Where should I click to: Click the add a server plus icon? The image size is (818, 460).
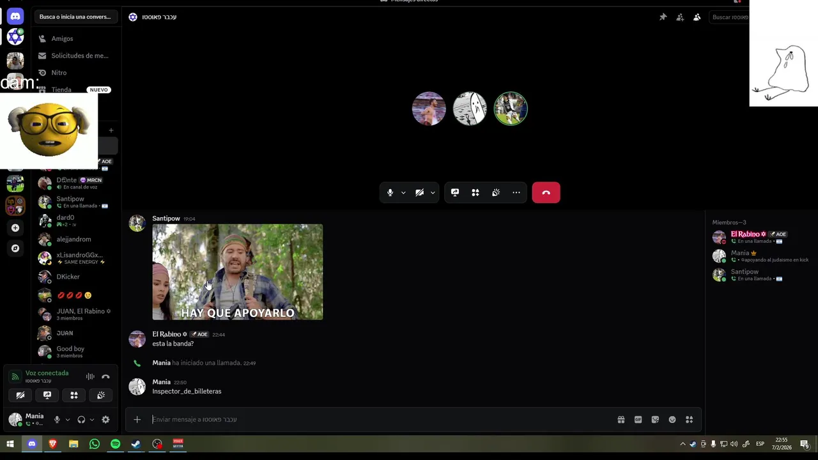15,227
